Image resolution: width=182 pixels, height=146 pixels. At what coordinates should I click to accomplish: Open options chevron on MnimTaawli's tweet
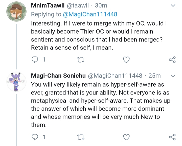coord(173,6)
